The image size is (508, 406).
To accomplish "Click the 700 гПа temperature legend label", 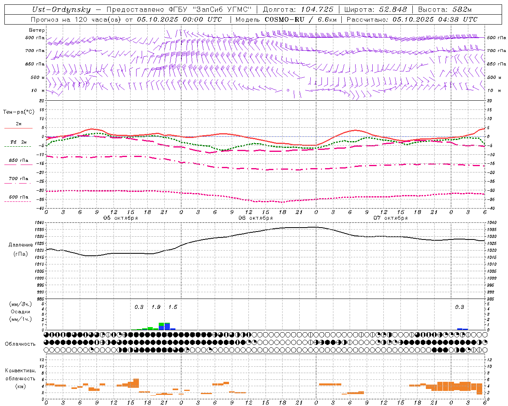I will pyautogui.click(x=19, y=178).
